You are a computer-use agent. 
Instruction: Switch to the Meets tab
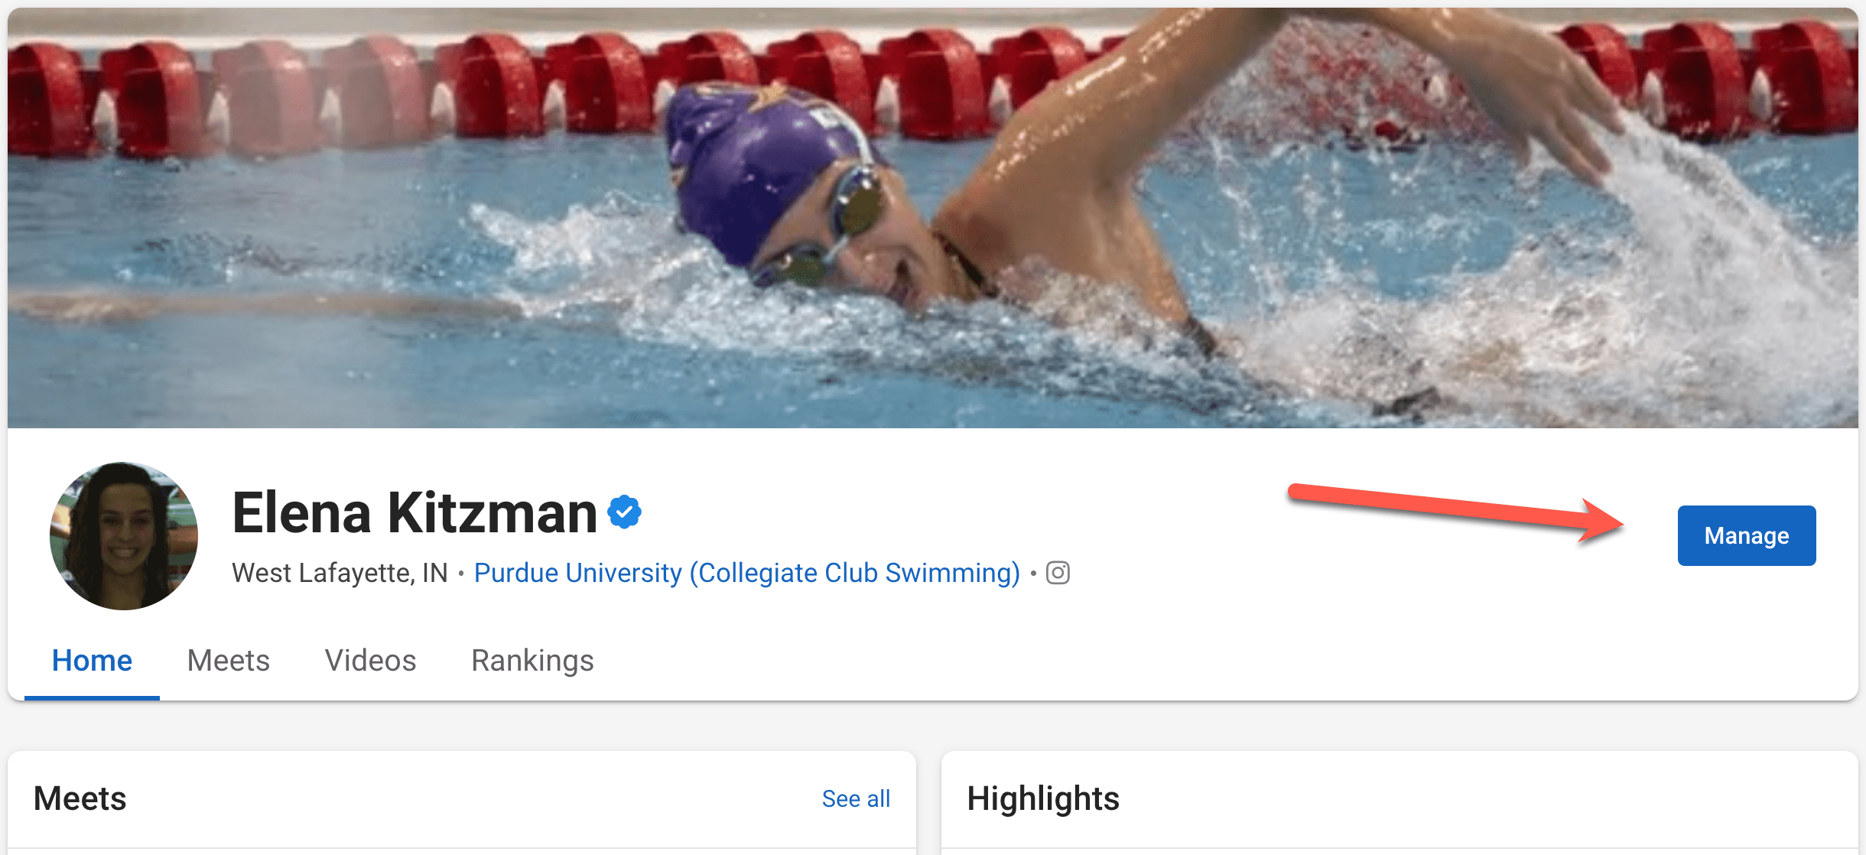[228, 660]
